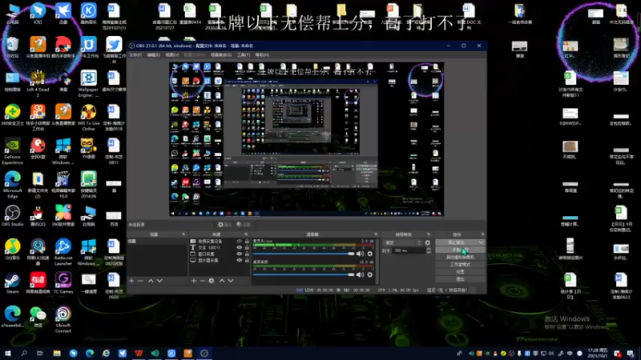Pop out the Sources dock panel

pyautogui.click(x=246, y=234)
